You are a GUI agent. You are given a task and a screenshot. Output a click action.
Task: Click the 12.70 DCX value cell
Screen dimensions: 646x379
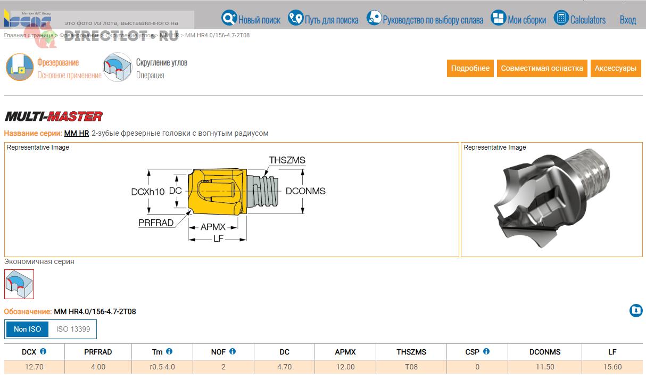point(34,367)
